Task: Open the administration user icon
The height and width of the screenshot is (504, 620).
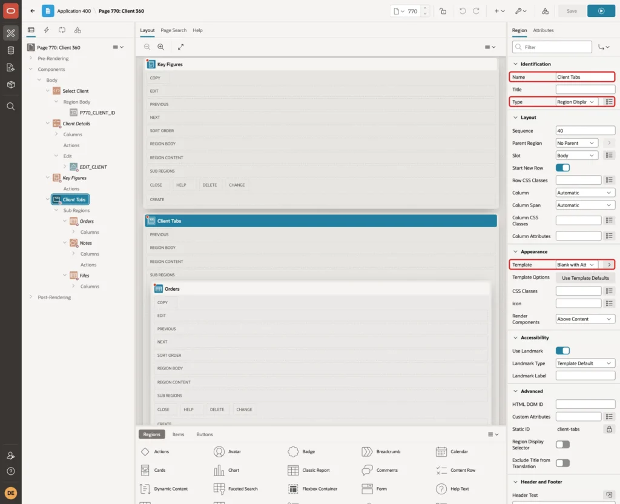Action: [x=11, y=456]
